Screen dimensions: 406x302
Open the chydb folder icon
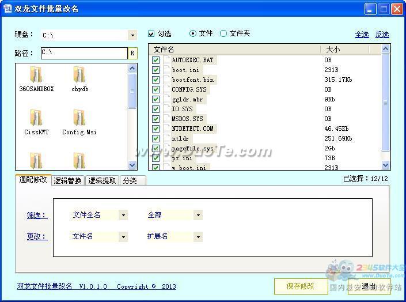tap(79, 74)
